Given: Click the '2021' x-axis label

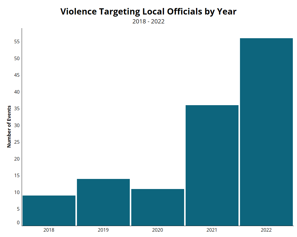Looking at the screenshot, I should point(212,230).
